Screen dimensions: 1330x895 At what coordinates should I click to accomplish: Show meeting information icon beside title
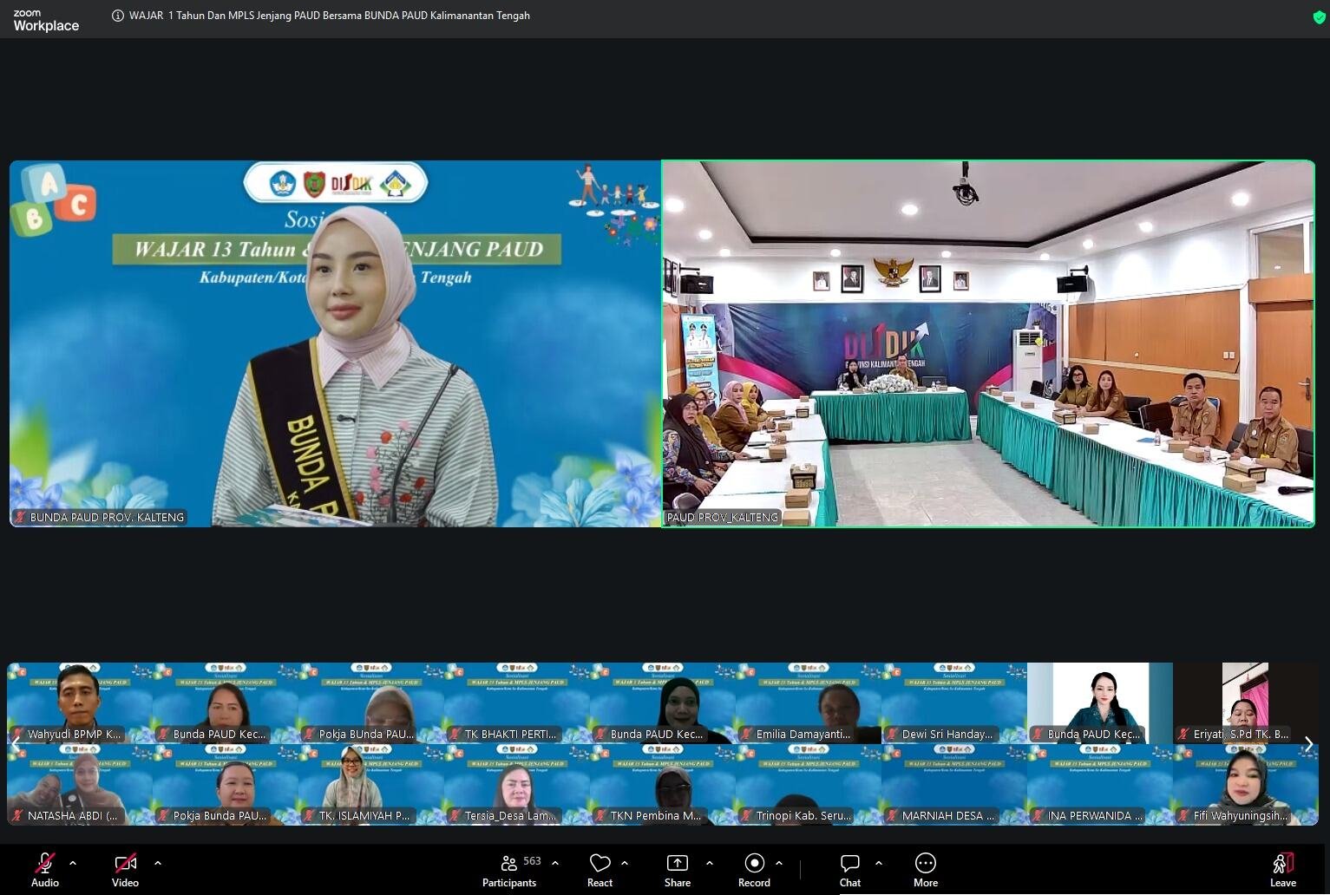[118, 16]
